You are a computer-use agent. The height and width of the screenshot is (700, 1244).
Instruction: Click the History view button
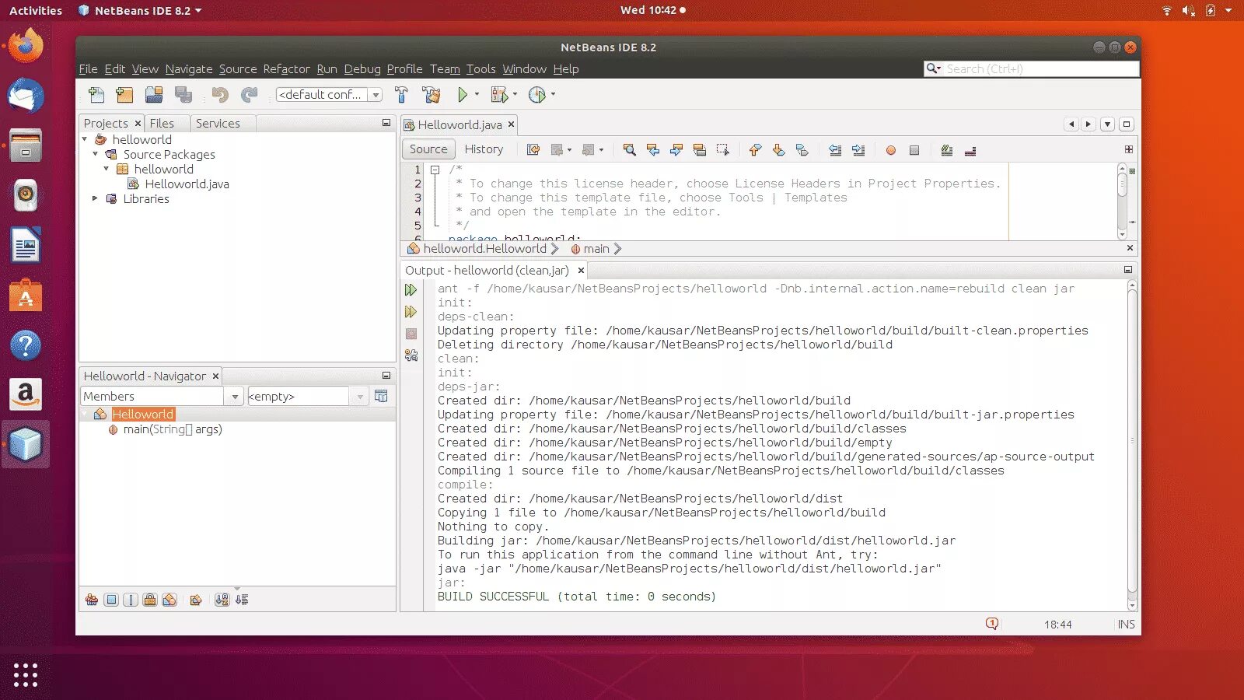tap(484, 149)
